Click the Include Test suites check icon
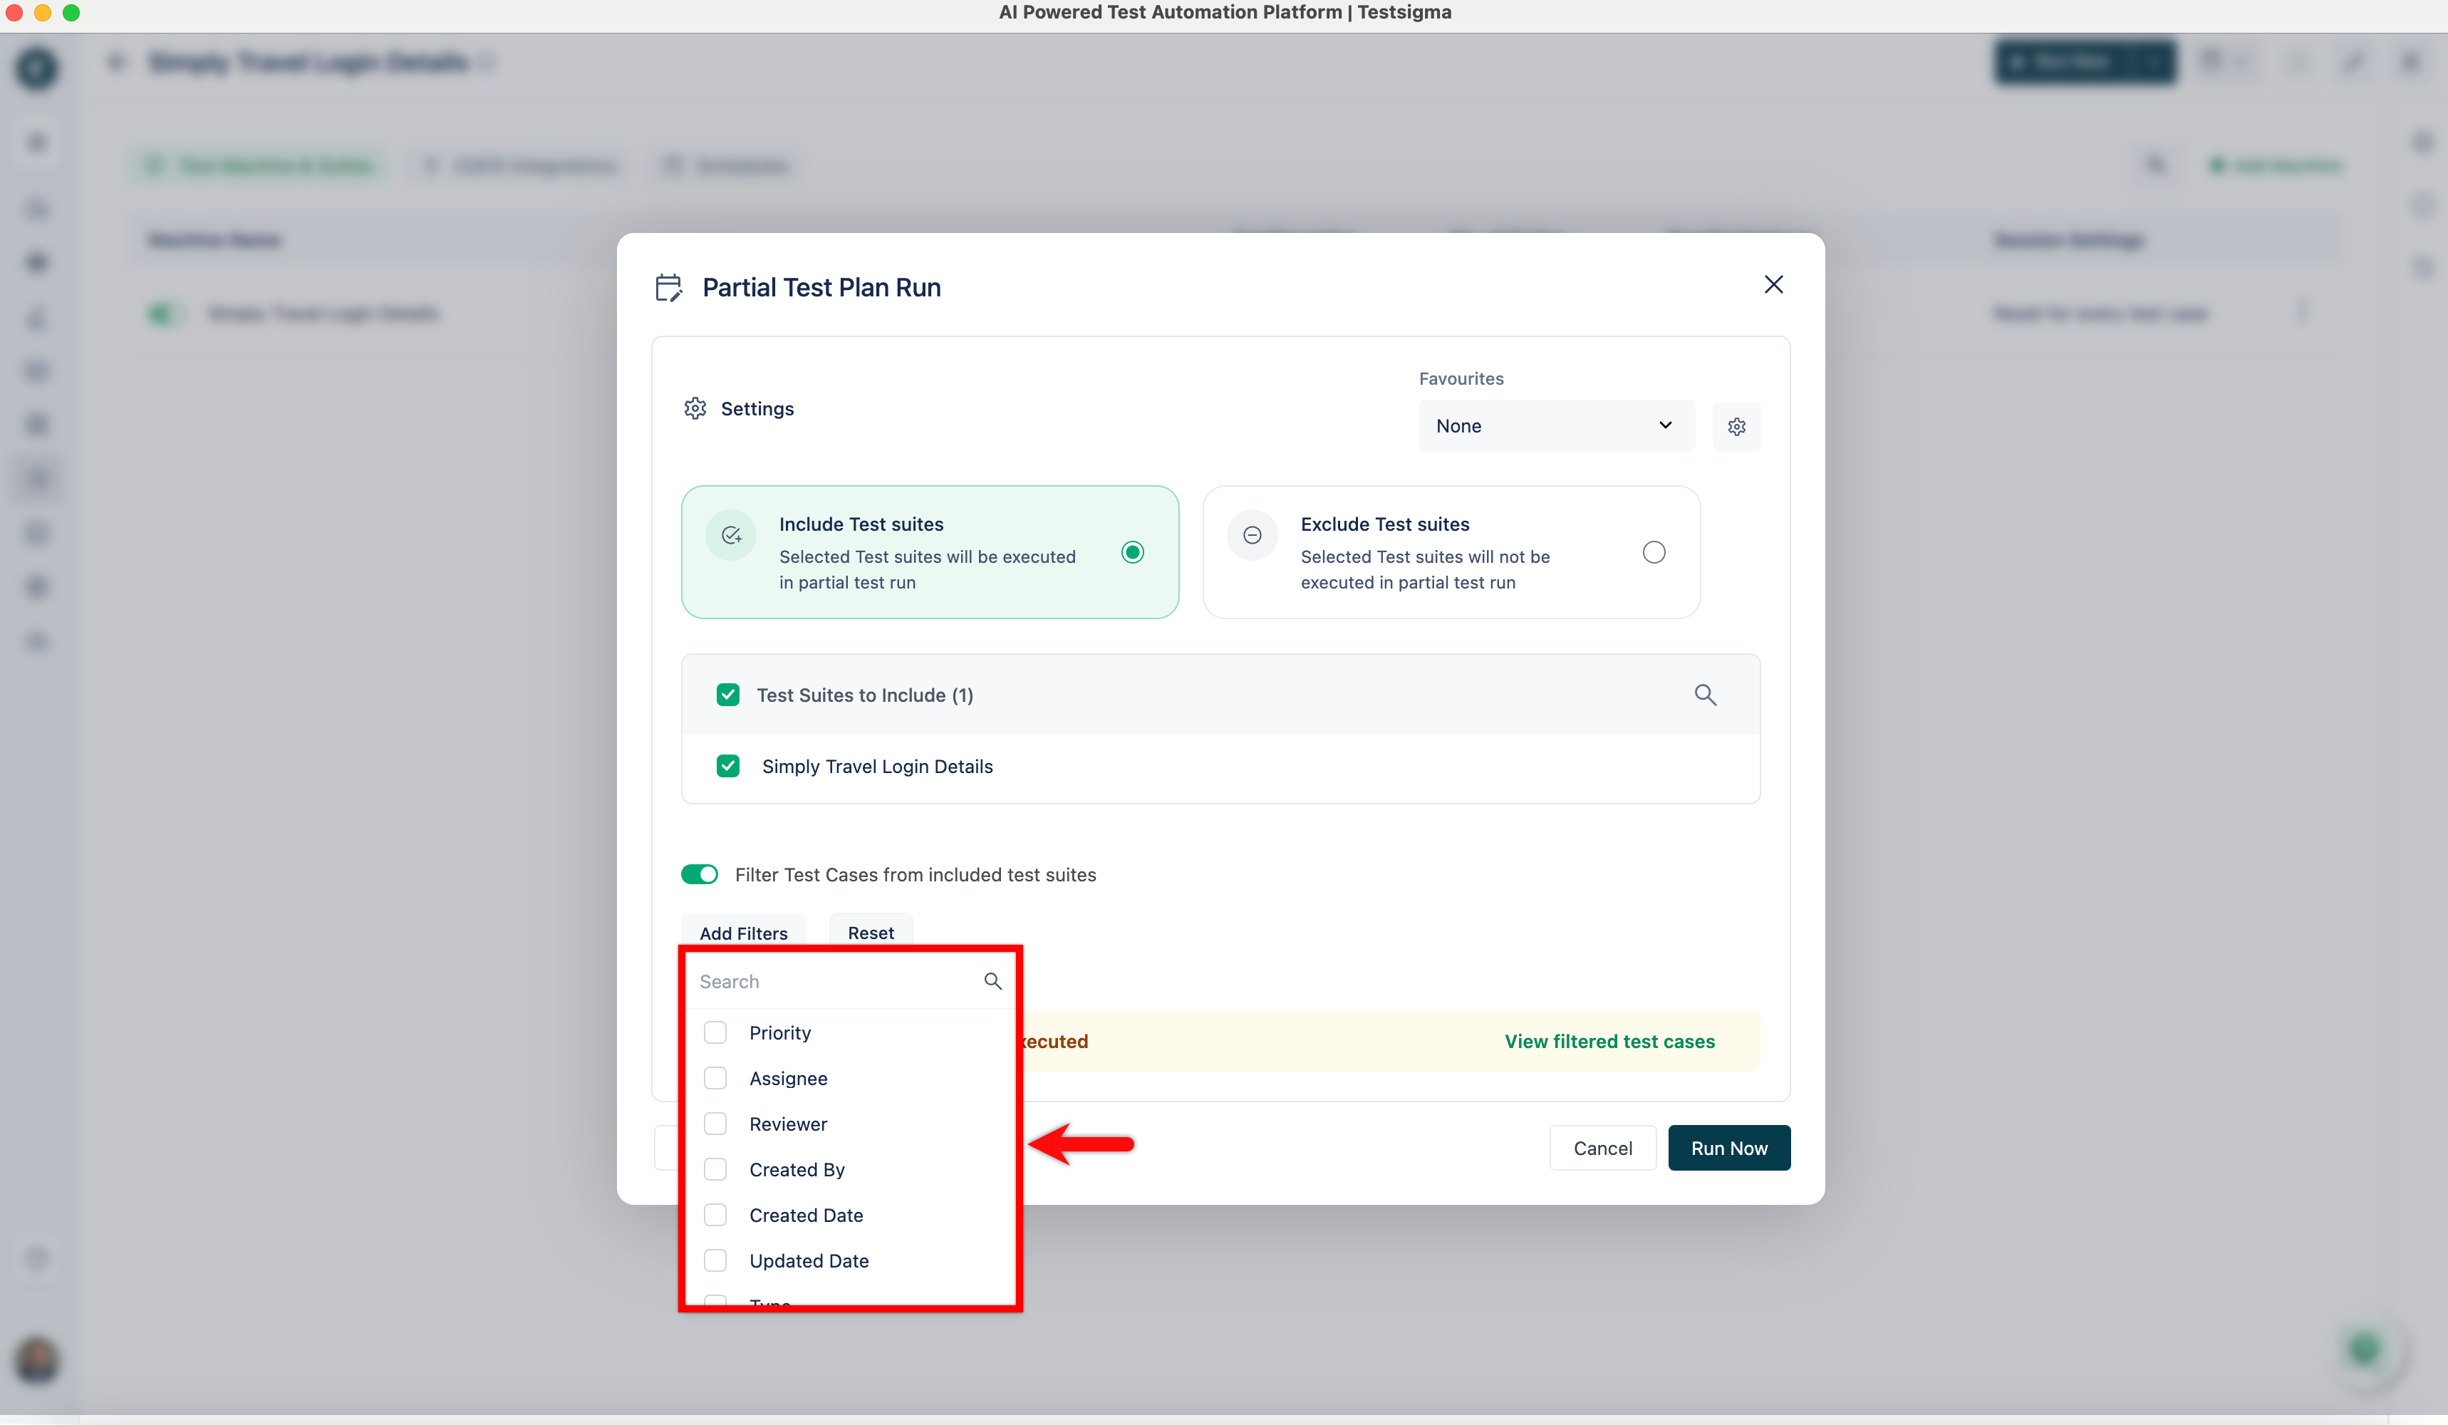The height and width of the screenshot is (1425, 2448). point(732,535)
